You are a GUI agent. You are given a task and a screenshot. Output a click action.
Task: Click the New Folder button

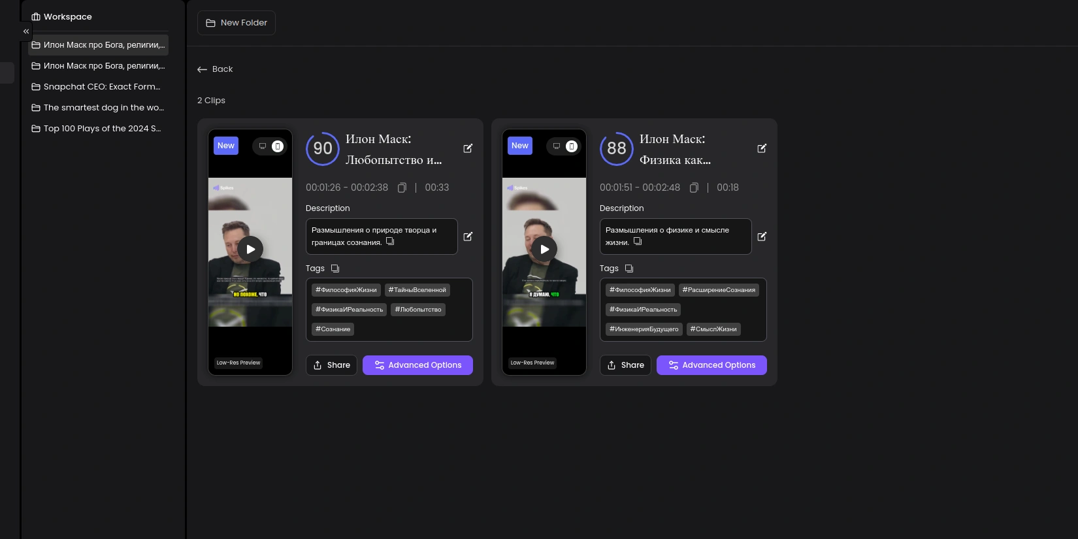tap(237, 23)
